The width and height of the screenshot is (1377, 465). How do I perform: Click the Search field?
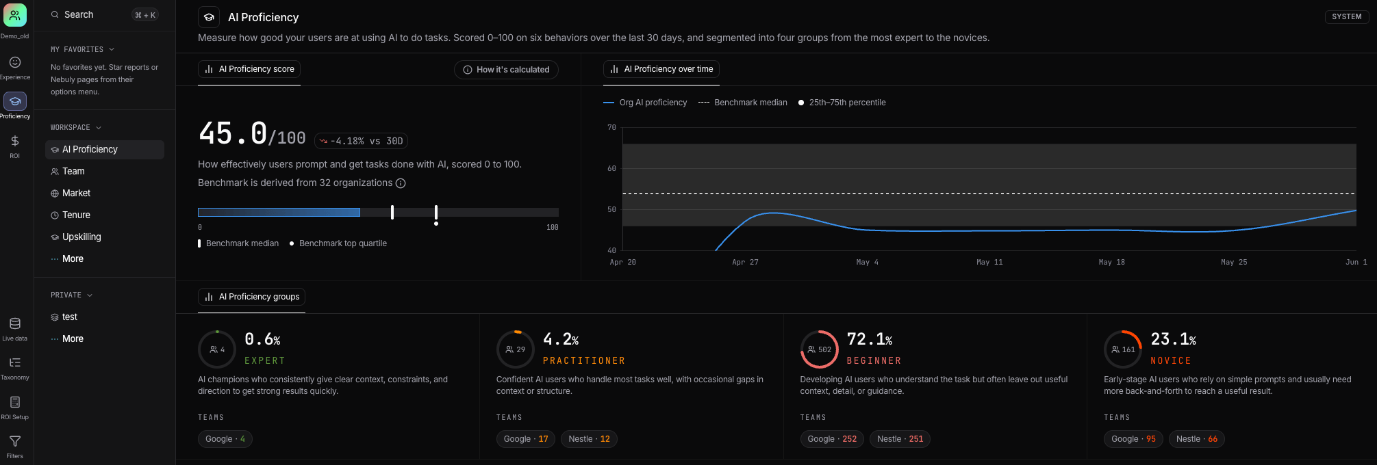105,15
